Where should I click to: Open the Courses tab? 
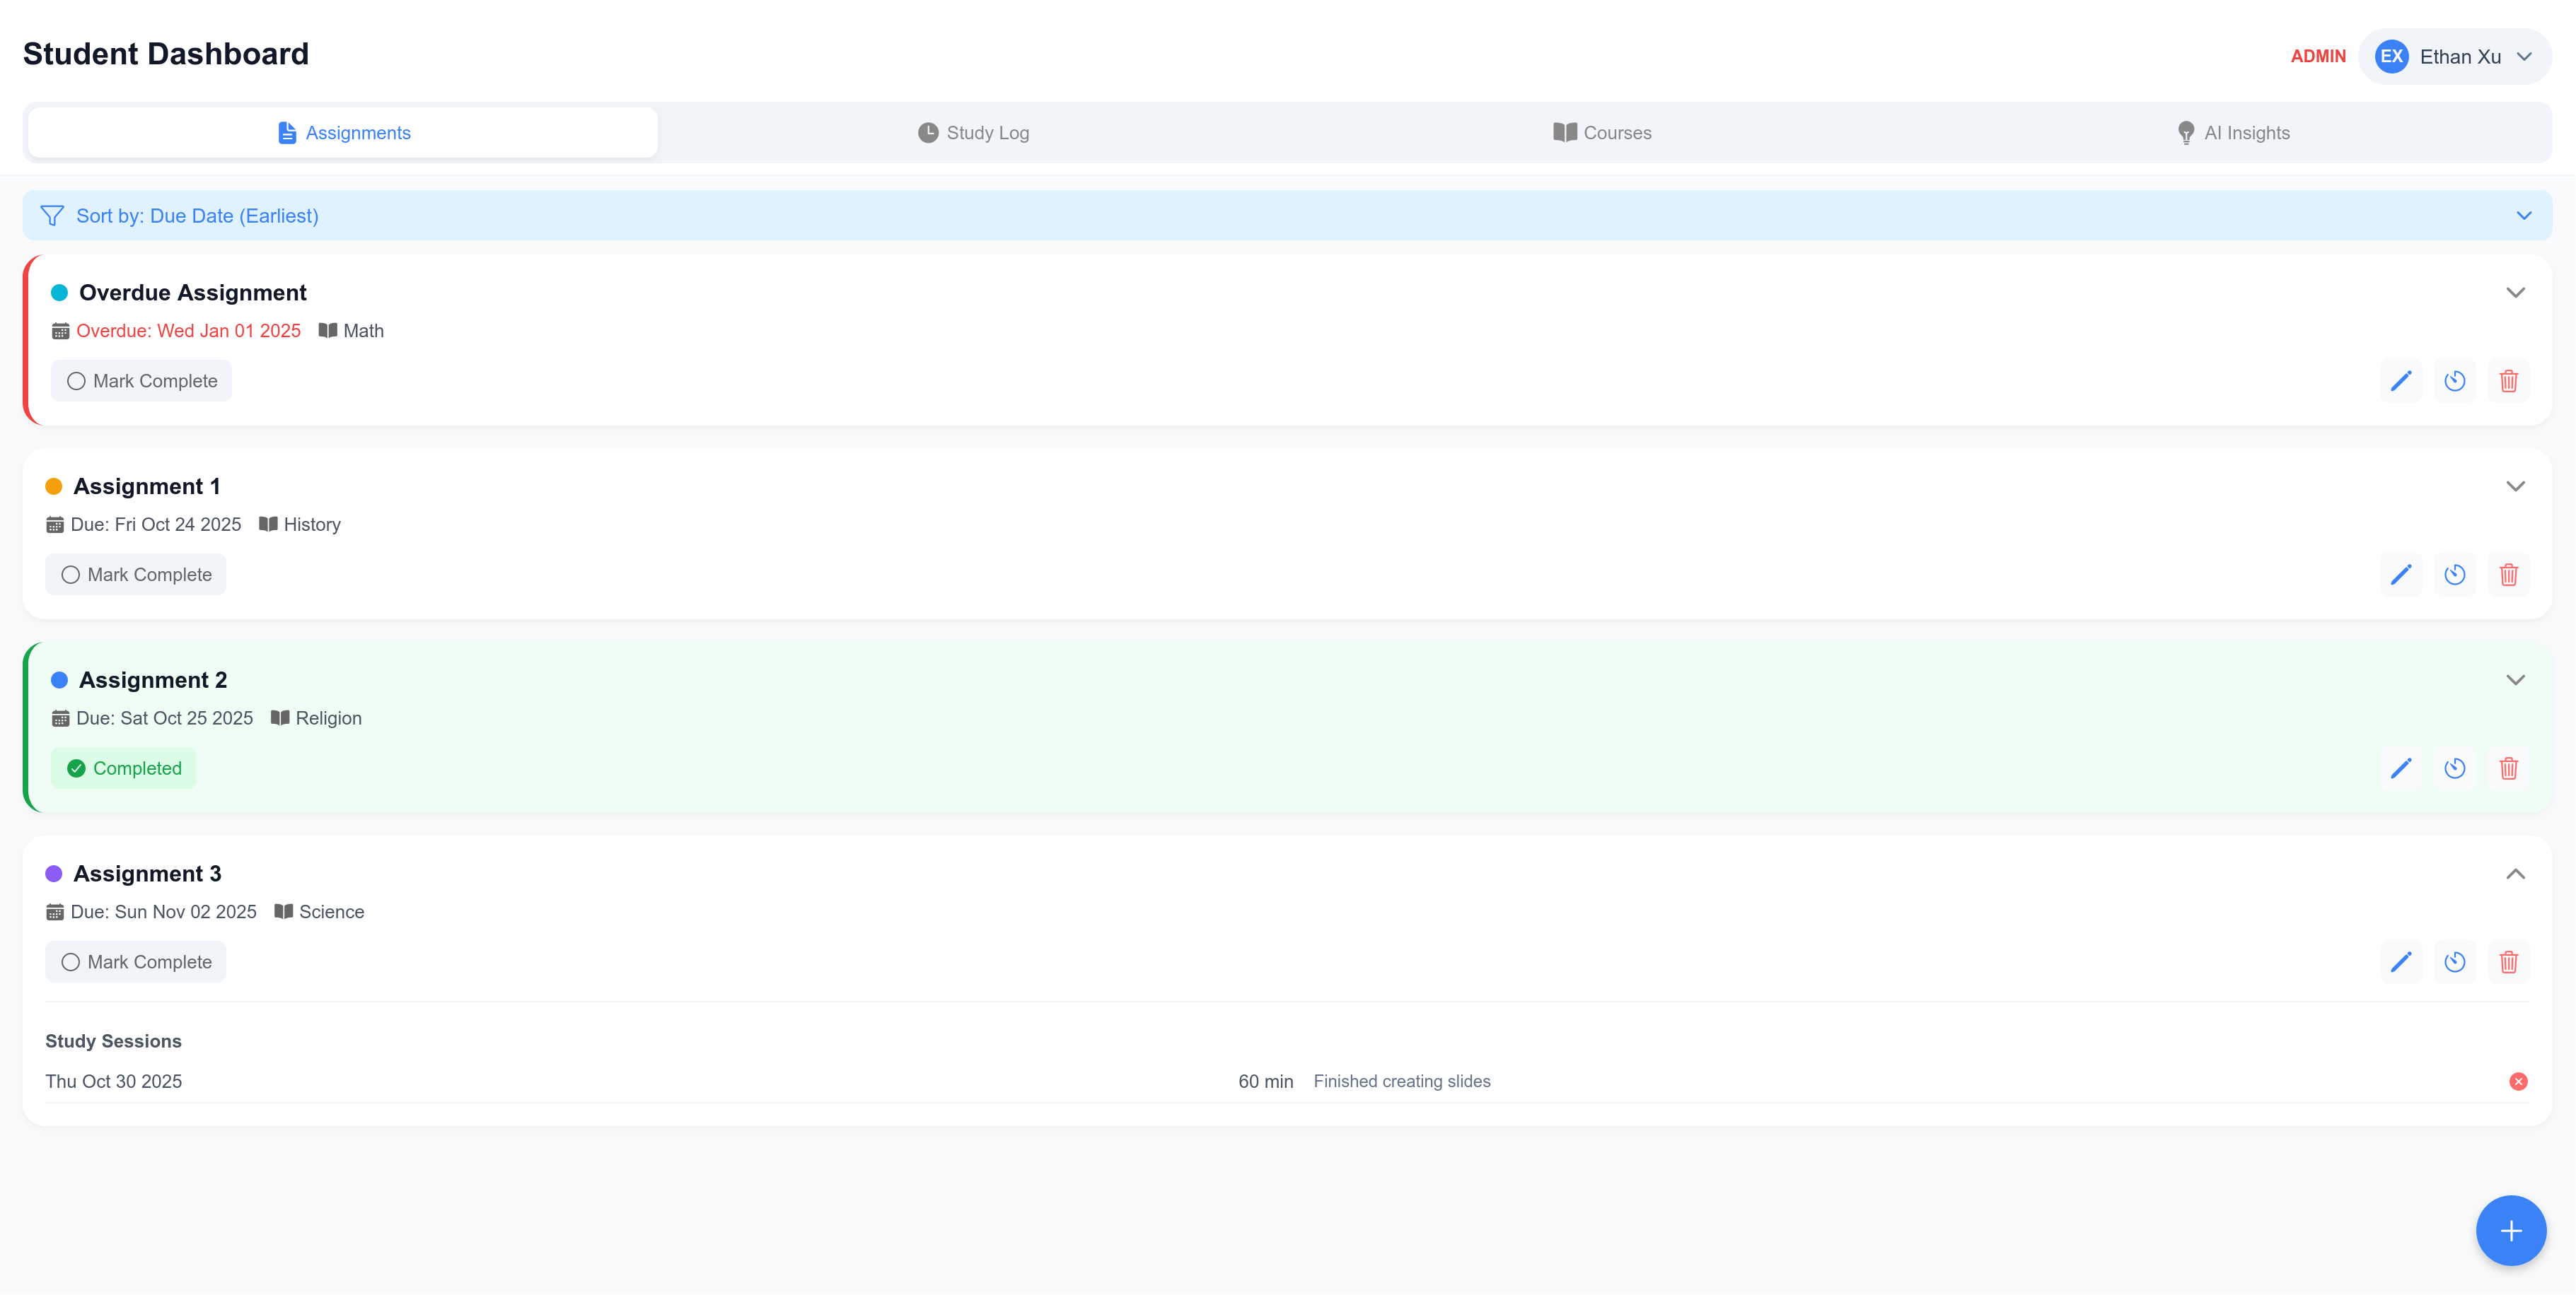click(x=1602, y=133)
